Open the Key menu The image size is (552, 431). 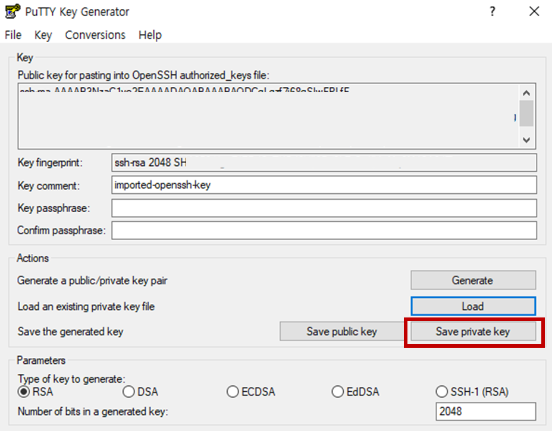pyautogui.click(x=43, y=35)
